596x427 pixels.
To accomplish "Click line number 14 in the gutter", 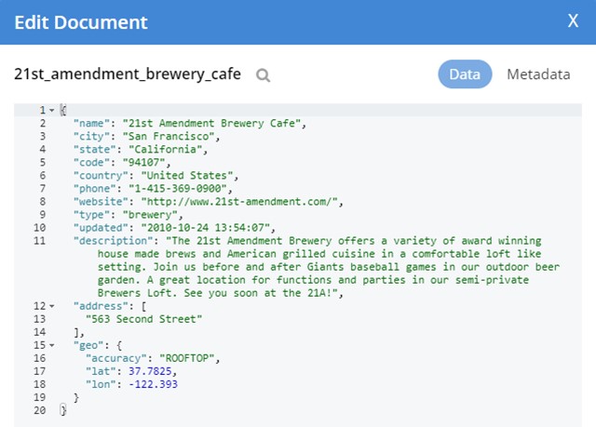I will click(39, 332).
